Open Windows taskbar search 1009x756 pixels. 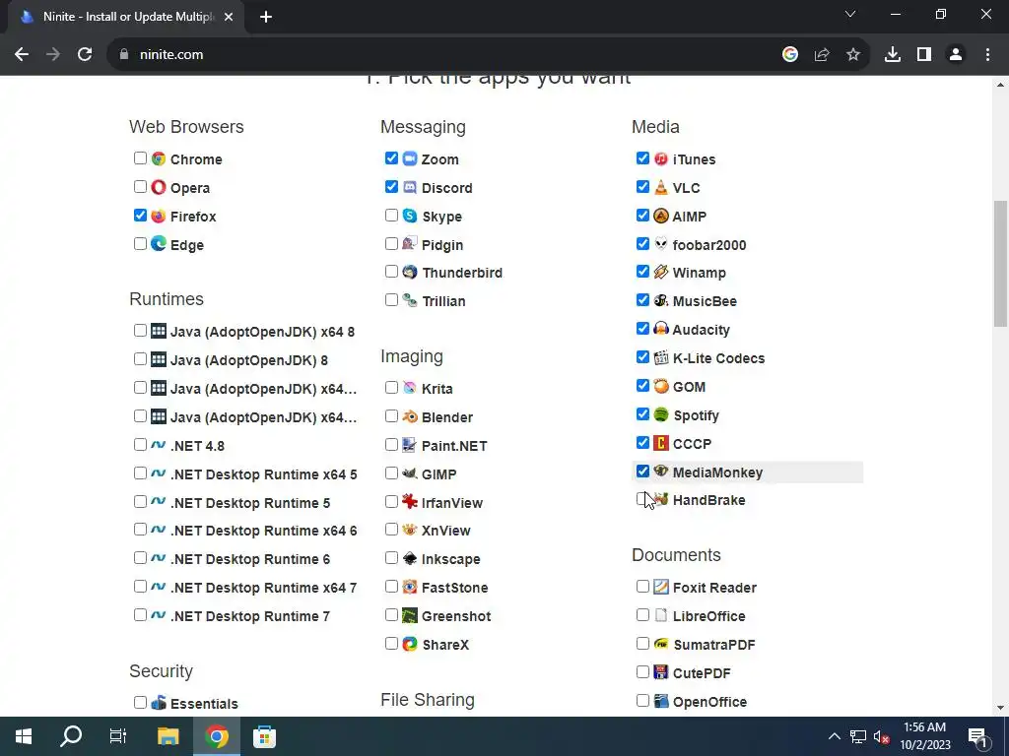(x=71, y=736)
